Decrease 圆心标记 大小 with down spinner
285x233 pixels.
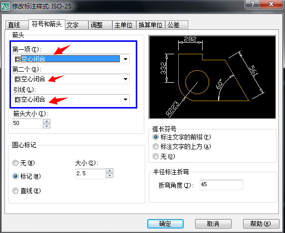pyautogui.click(x=109, y=175)
